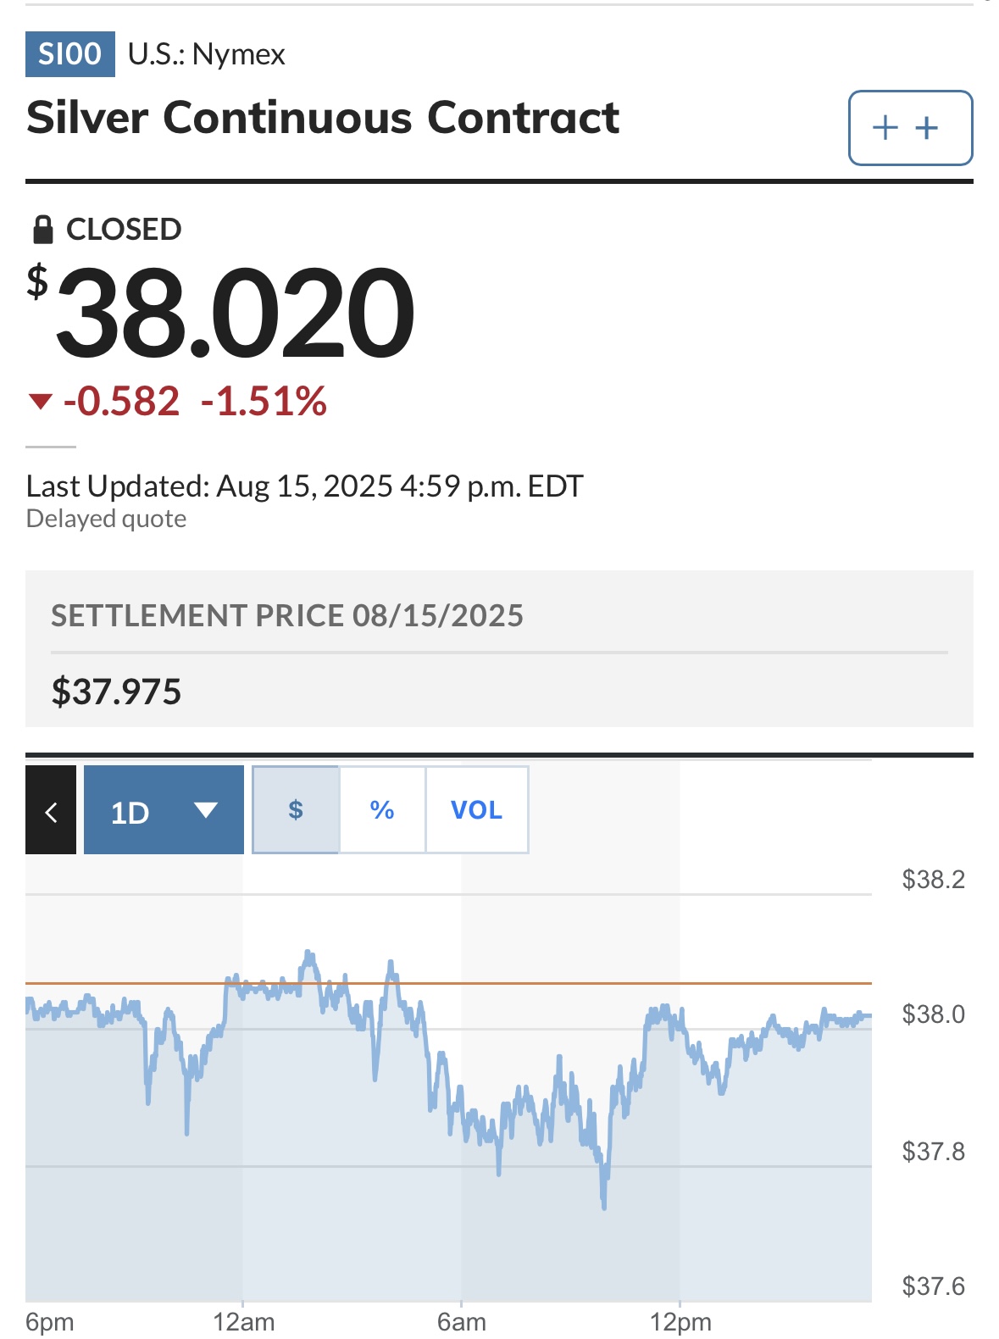The image size is (999, 1339).
Task: Switch chart to percent mode
Action: tap(382, 810)
